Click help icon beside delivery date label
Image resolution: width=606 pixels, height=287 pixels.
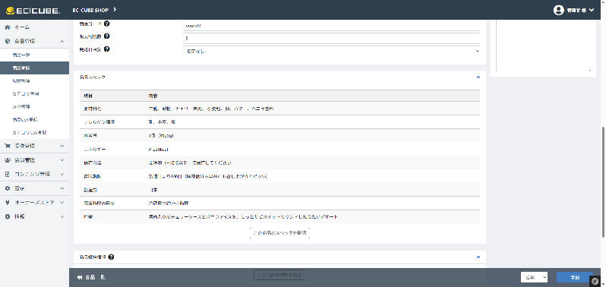tap(106, 49)
